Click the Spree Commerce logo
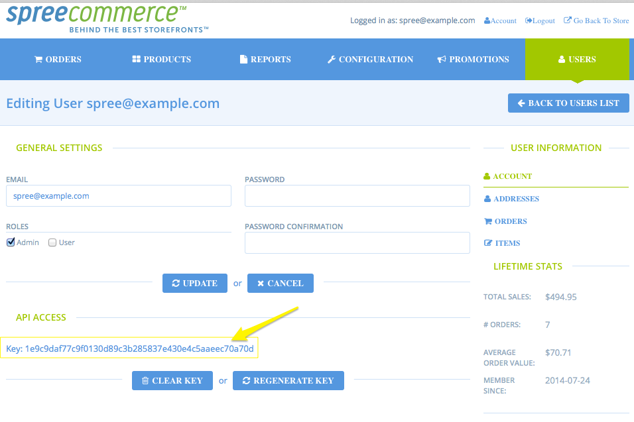The width and height of the screenshot is (634, 422). (107, 19)
